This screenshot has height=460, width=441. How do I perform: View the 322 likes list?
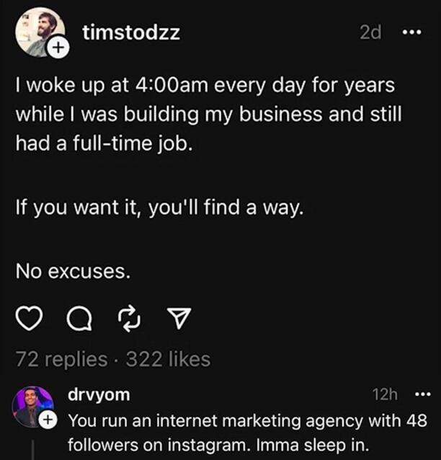168,359
